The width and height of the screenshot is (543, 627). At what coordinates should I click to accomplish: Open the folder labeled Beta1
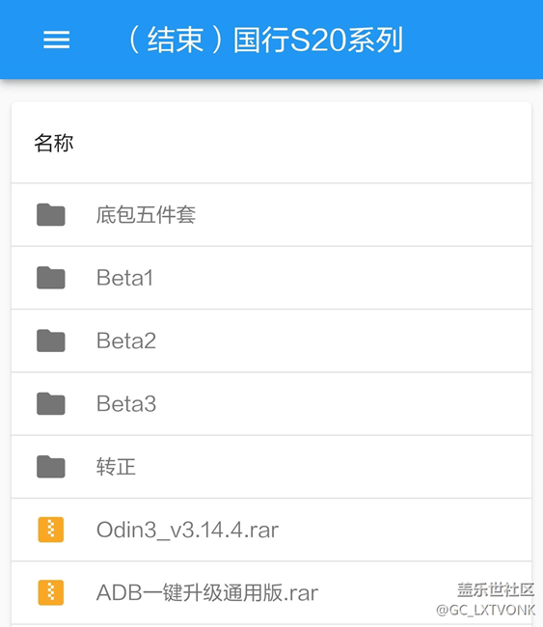124,278
